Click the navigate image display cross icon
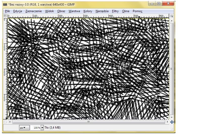The image size is (208, 139). click(172, 122)
